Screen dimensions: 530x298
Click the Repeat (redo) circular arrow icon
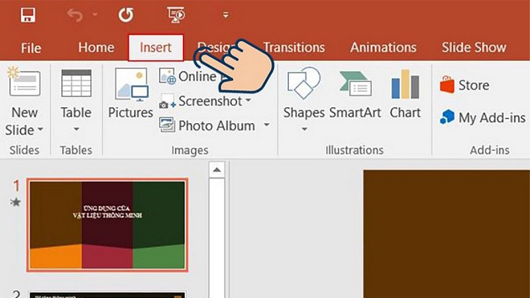(125, 15)
